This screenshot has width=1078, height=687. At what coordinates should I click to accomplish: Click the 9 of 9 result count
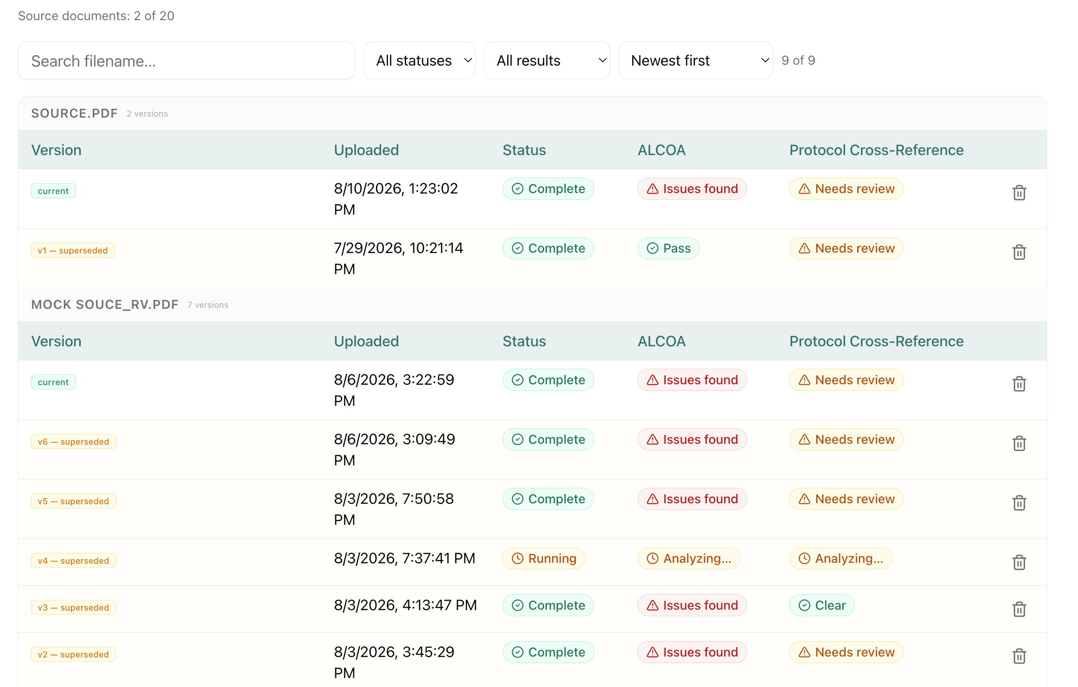tap(798, 60)
